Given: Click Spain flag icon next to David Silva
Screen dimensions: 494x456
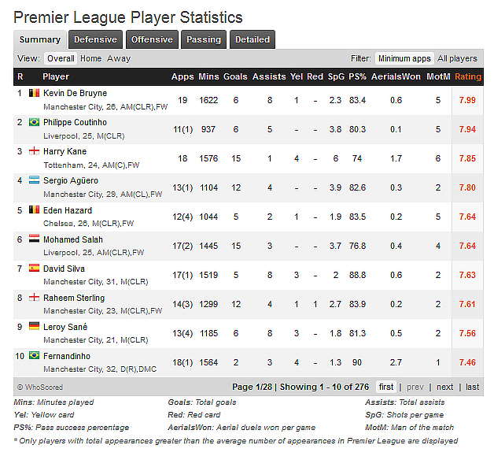Looking at the screenshot, I should pos(34,268).
